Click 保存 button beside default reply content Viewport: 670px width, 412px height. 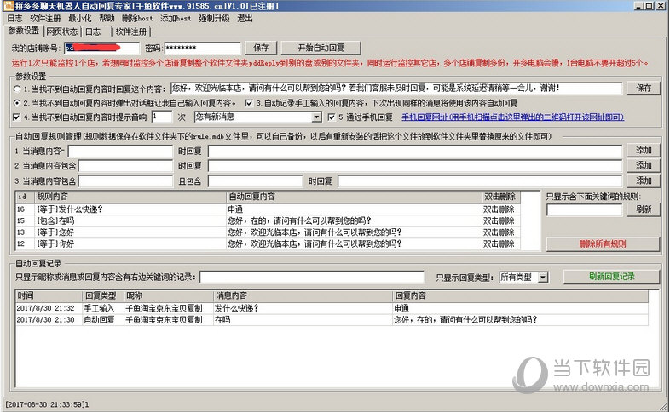click(644, 88)
